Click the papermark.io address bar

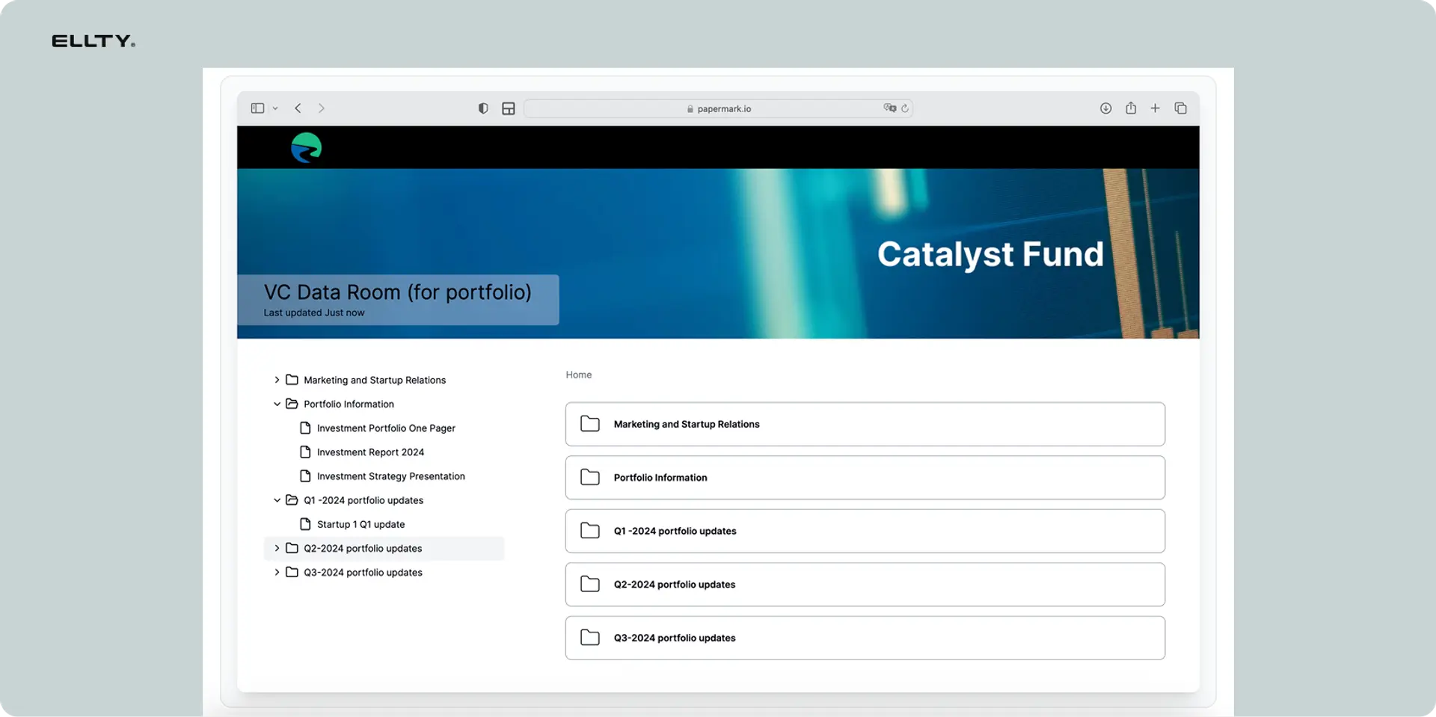point(718,108)
